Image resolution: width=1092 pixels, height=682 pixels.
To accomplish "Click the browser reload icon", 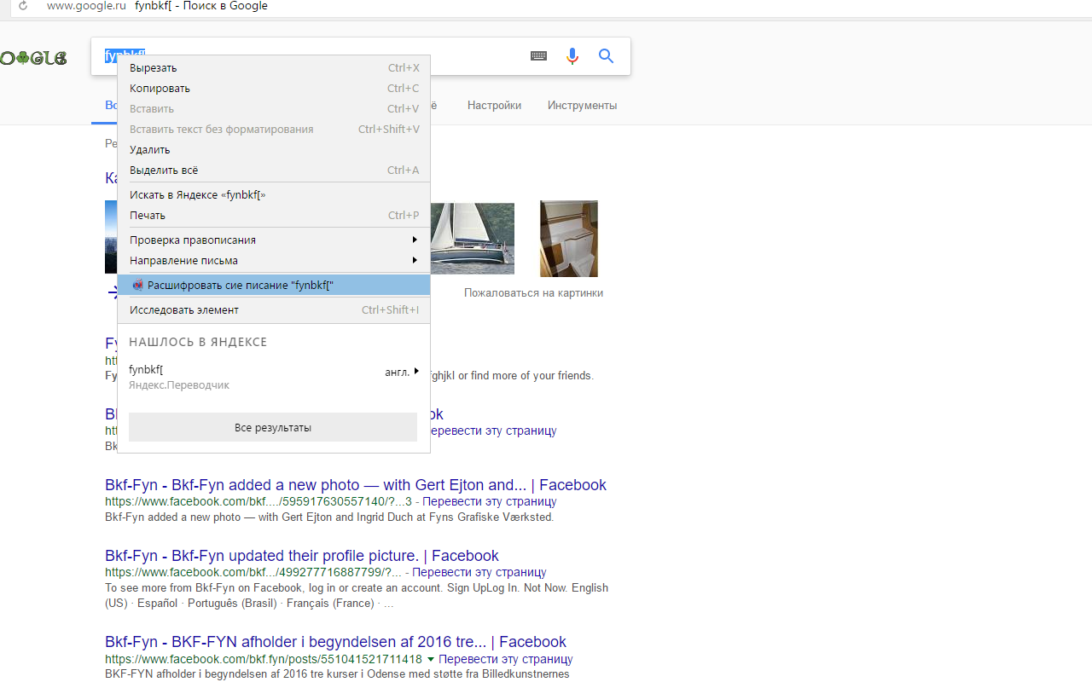I will 23,6.
